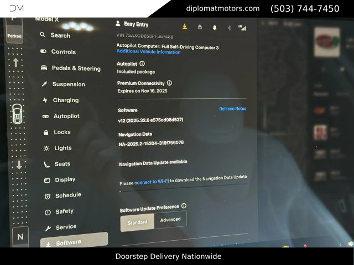Click the toggle icon beside Controls

[x=43, y=51]
